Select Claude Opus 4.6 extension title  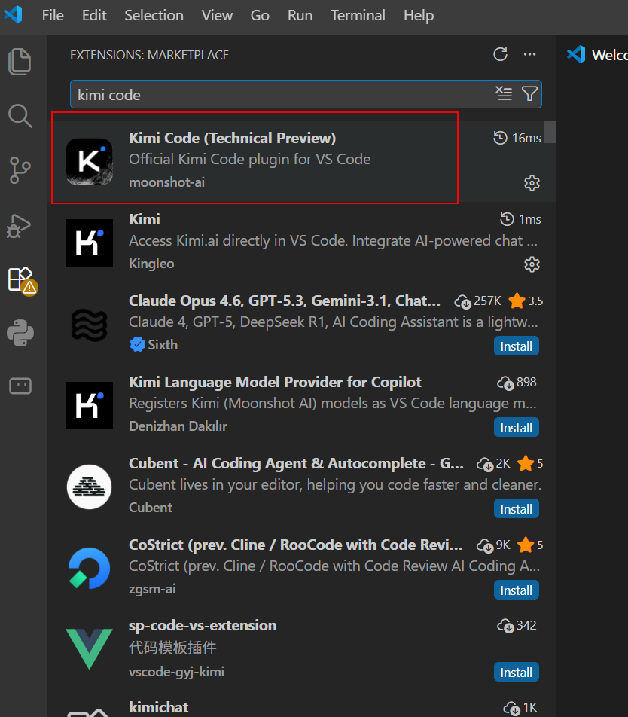pyautogui.click(x=285, y=301)
